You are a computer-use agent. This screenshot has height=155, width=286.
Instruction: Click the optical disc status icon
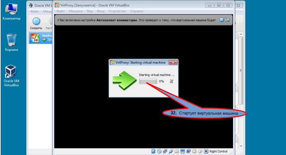[159, 151]
